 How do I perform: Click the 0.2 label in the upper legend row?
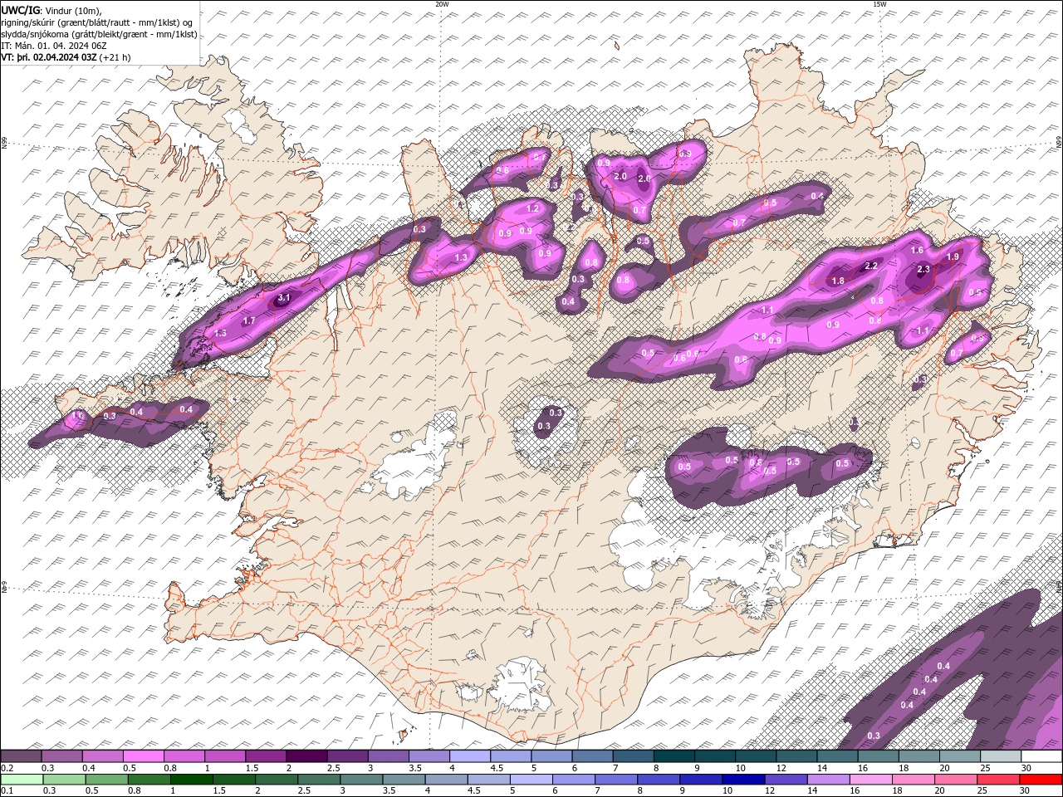7,768
